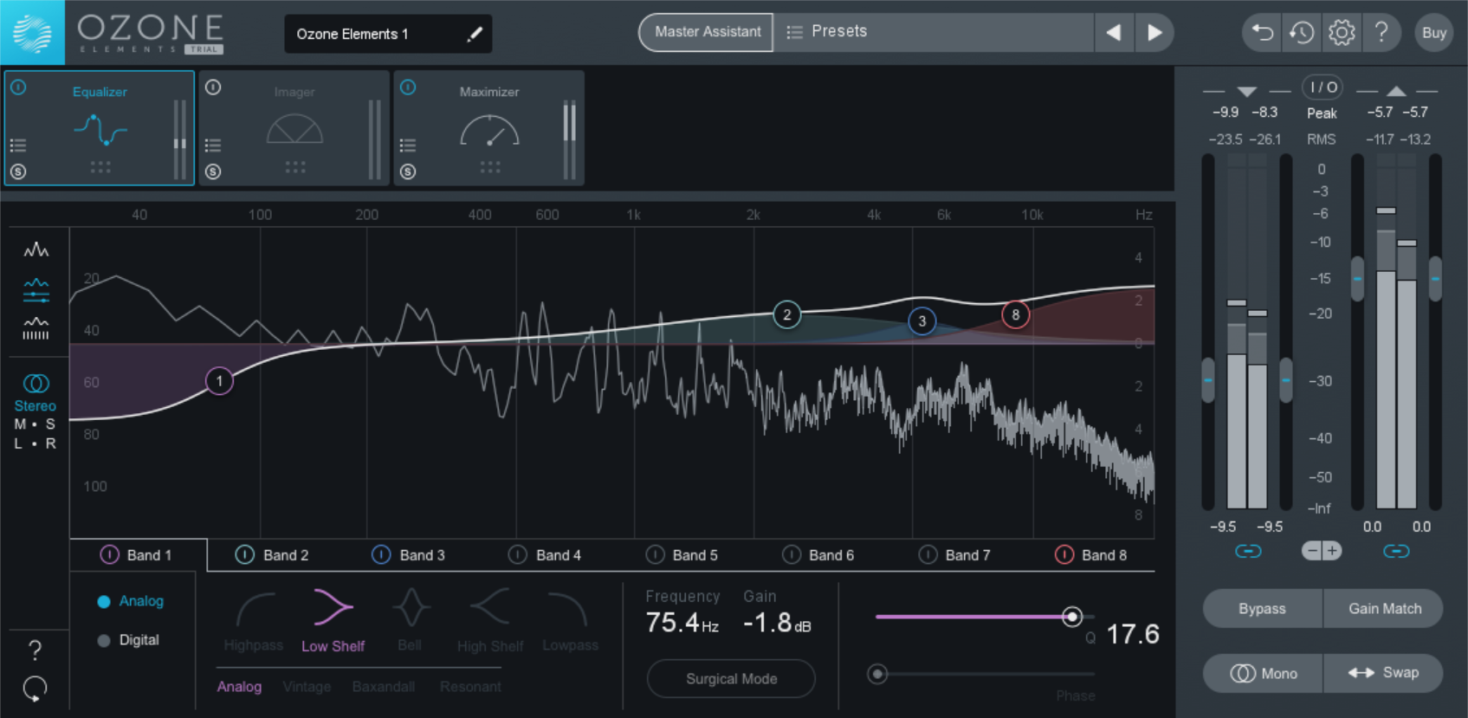Click the Bypass button
The image size is (1468, 718).
pos(1262,609)
